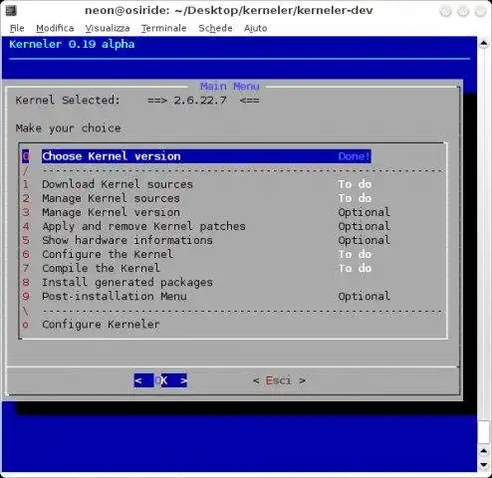This screenshot has height=478, width=492.
Task: Click the lower scrollbar up arrow
Action: tap(484, 451)
